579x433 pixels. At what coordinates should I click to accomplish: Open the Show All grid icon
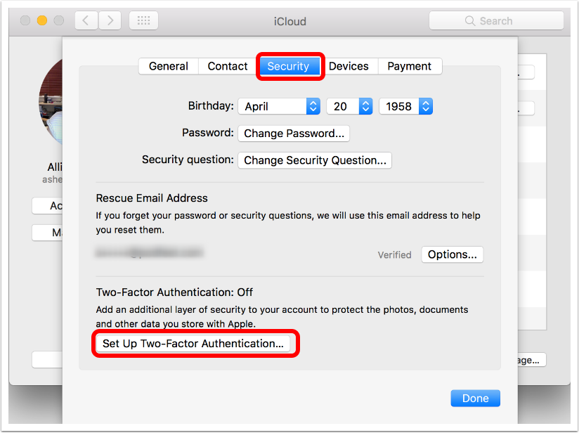click(x=143, y=20)
